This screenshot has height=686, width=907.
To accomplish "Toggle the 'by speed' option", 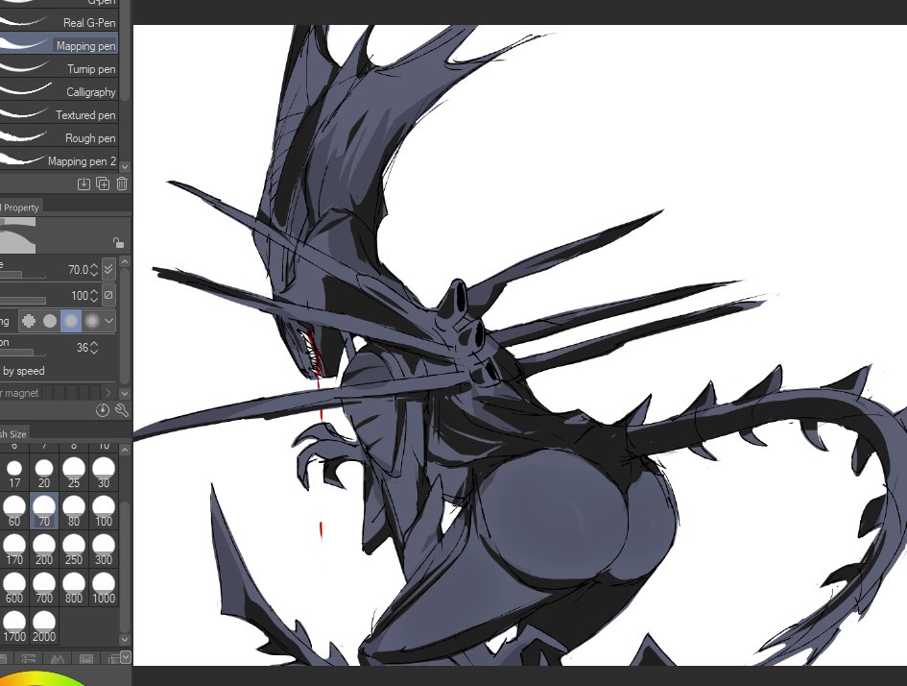I will pos(23,371).
